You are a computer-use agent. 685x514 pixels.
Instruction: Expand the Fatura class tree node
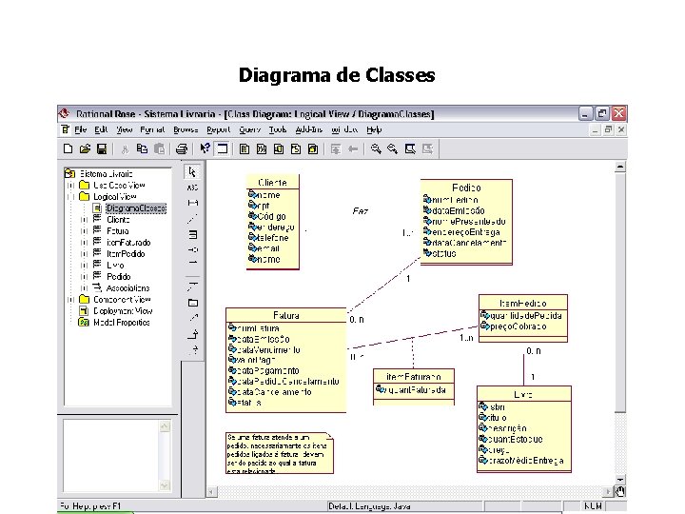[x=85, y=231]
